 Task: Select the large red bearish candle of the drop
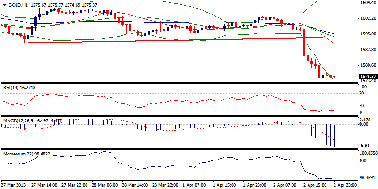point(304,43)
